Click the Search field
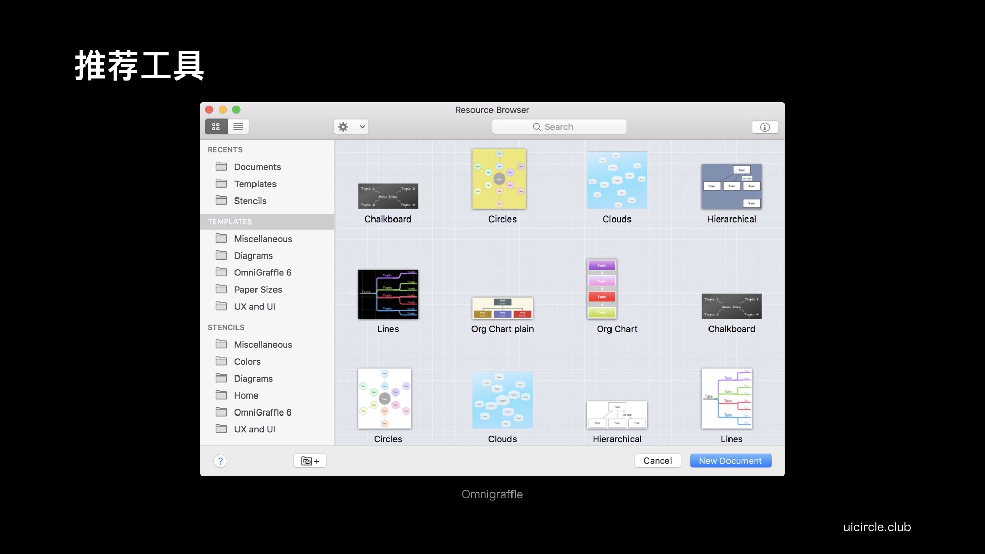Screen dimensions: 985x554 559,127
